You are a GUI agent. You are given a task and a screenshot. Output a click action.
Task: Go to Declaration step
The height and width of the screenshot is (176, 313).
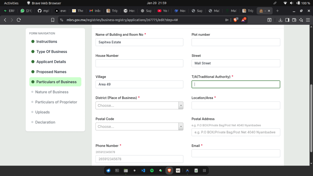click(x=45, y=122)
